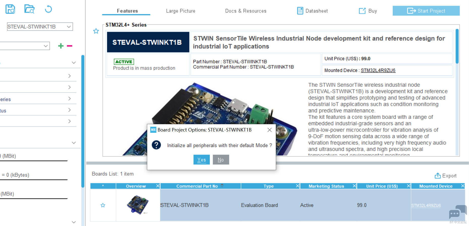The height and width of the screenshot is (226, 469).
Task: Expand the filter row labeled 'tus'
Action: tap(38, 110)
